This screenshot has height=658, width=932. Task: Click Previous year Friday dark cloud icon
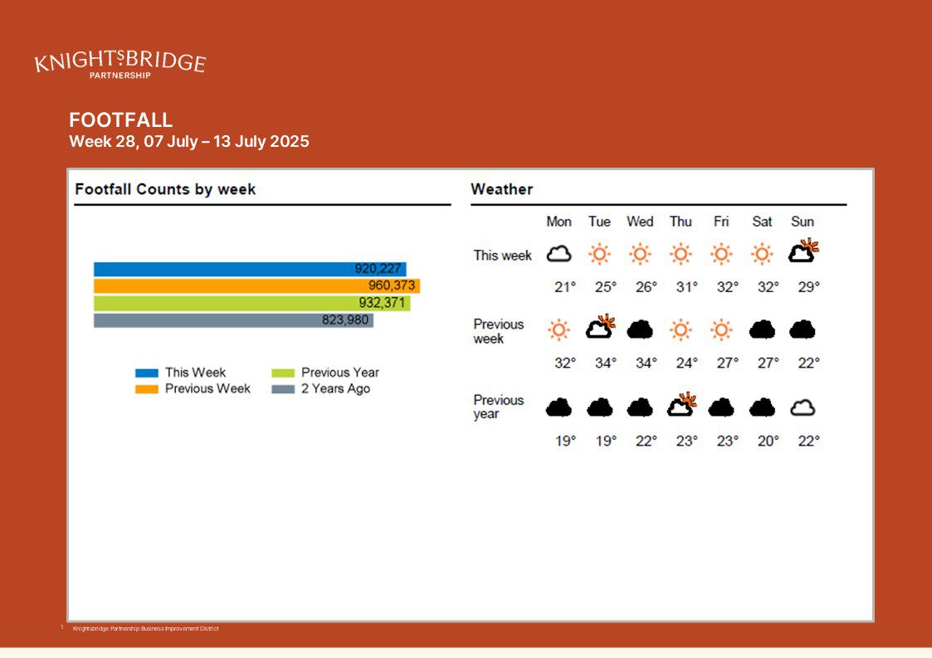[721, 407]
